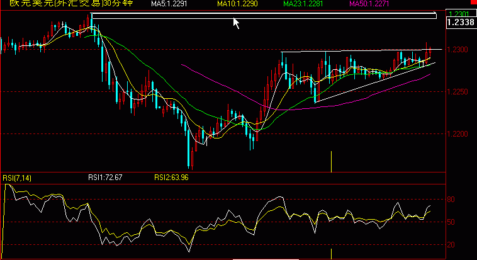Screen dimensions: 477x260
Task: Click the chart title 欧元美元(外汇交易)30分钟
Action: pos(71,3)
